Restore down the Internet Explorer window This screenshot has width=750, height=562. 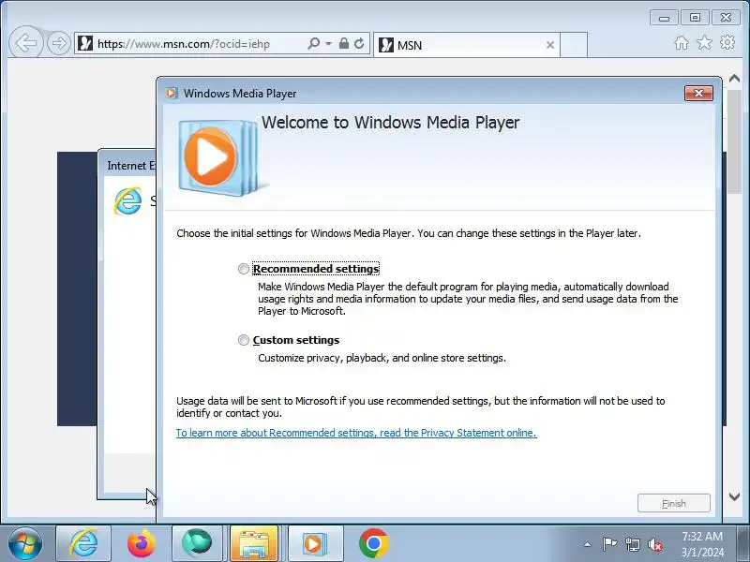point(695,18)
